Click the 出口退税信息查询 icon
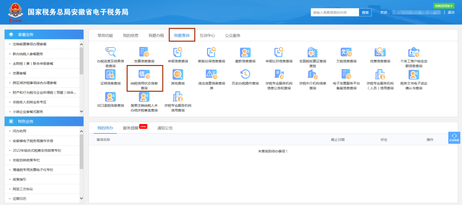Screen dimensions: 462x205 [x=110, y=97]
